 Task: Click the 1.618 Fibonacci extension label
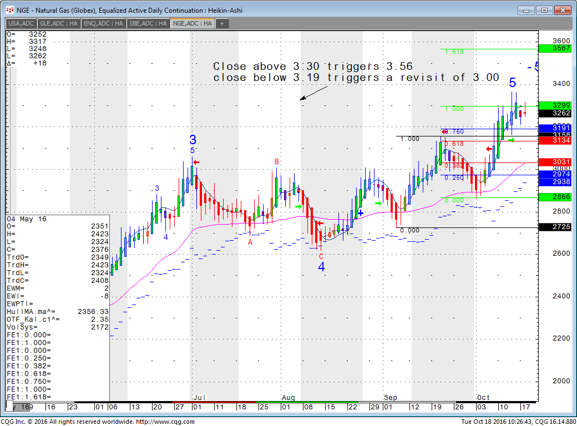454,52
